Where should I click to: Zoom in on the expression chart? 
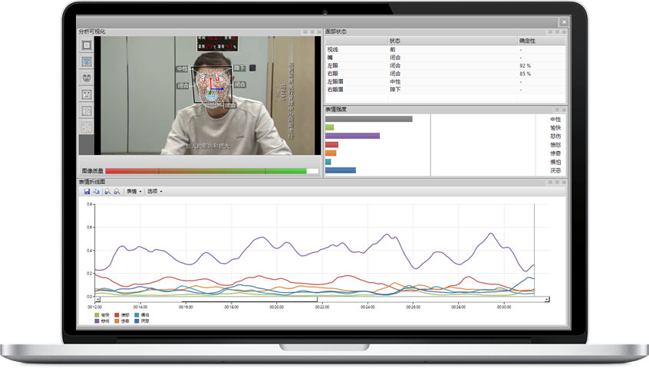pos(107,191)
